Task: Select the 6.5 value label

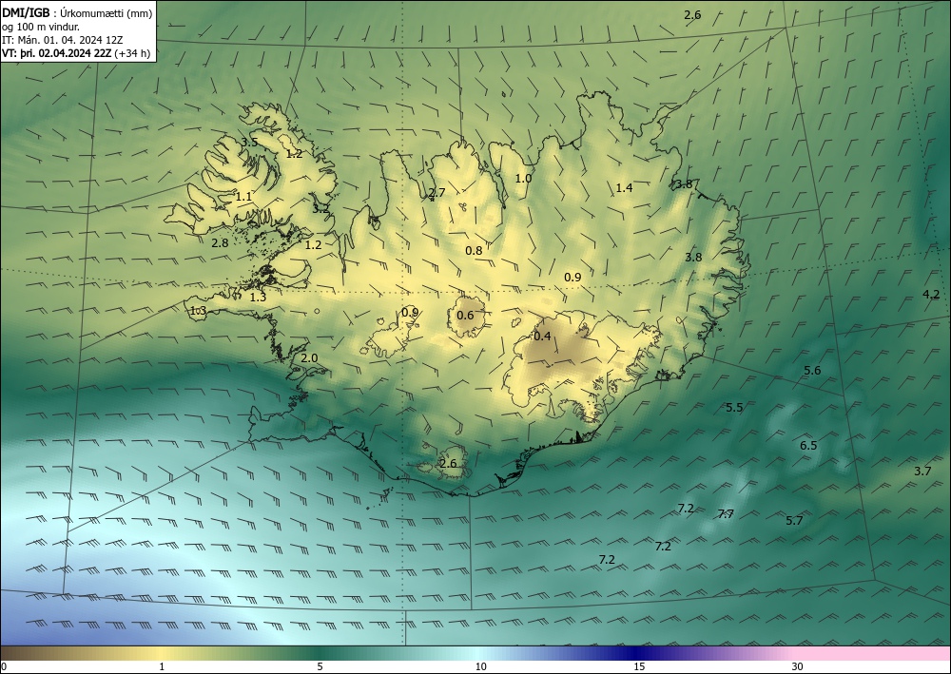Action: point(808,446)
